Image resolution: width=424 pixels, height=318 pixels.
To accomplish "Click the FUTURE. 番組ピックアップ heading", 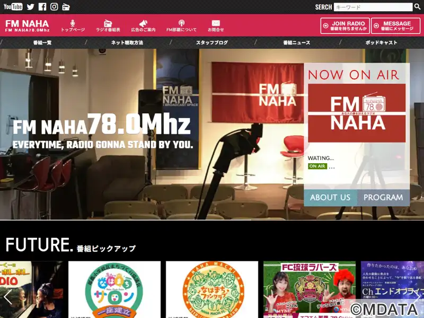I will coord(70,245).
